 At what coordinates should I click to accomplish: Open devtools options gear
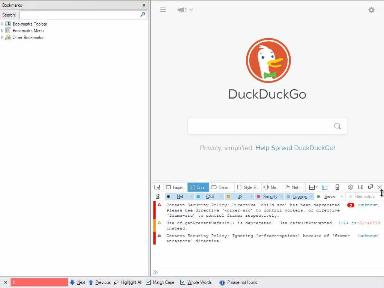[351, 187]
